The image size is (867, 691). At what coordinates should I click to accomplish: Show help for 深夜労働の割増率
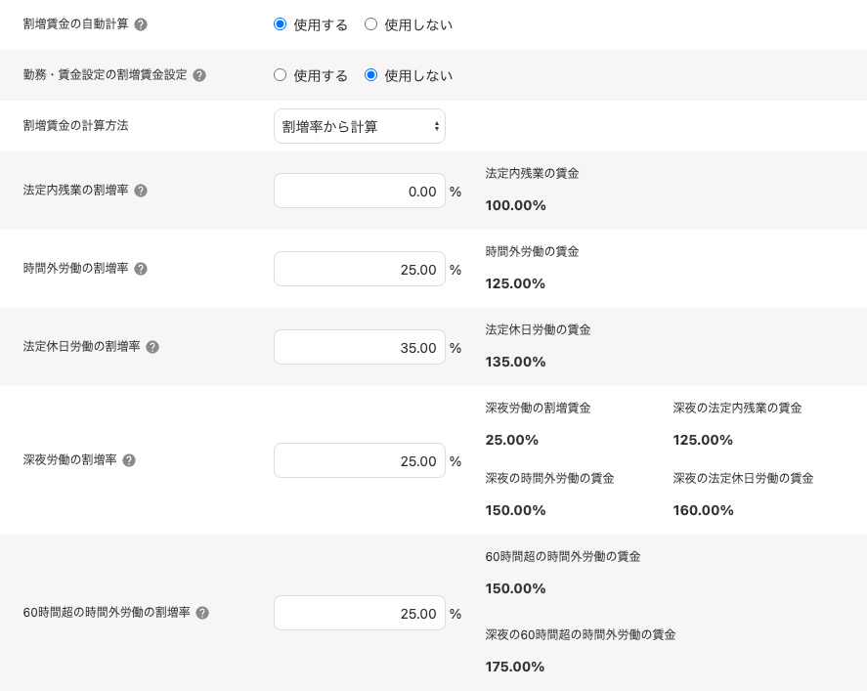[x=129, y=460]
